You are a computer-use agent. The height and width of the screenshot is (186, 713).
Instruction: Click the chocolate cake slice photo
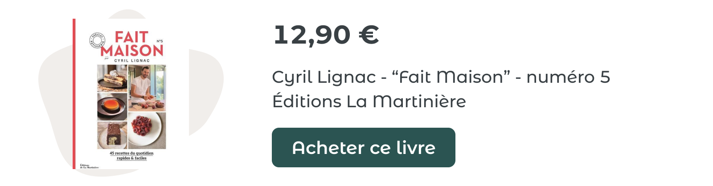112,135
